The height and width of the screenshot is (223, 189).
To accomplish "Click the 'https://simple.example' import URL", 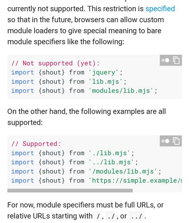I will (135, 180).
